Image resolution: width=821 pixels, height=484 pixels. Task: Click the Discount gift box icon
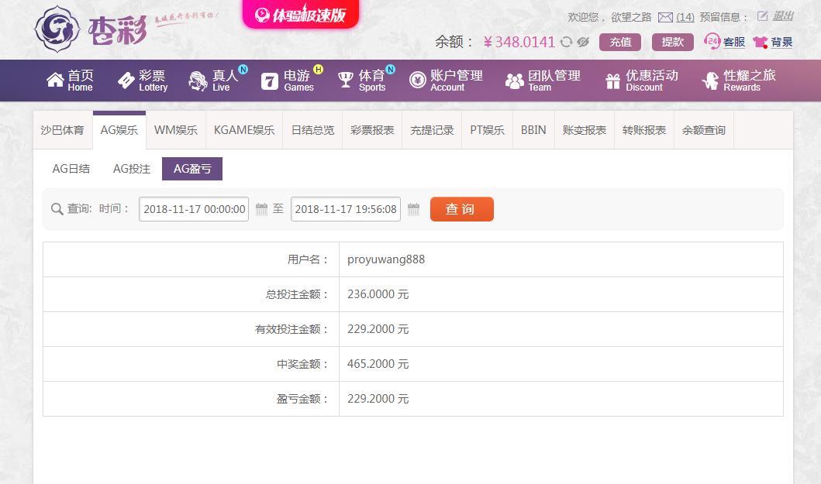point(613,81)
